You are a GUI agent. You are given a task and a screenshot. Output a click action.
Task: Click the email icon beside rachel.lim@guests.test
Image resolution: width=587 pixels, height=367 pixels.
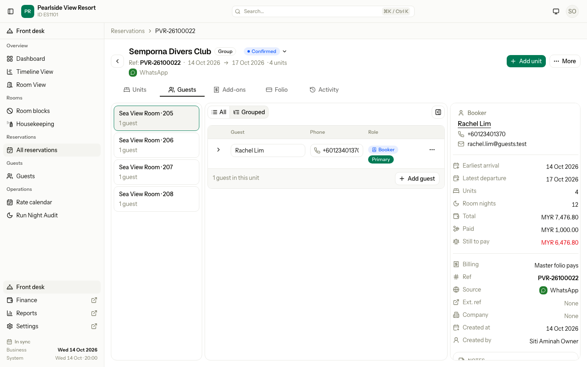click(461, 144)
